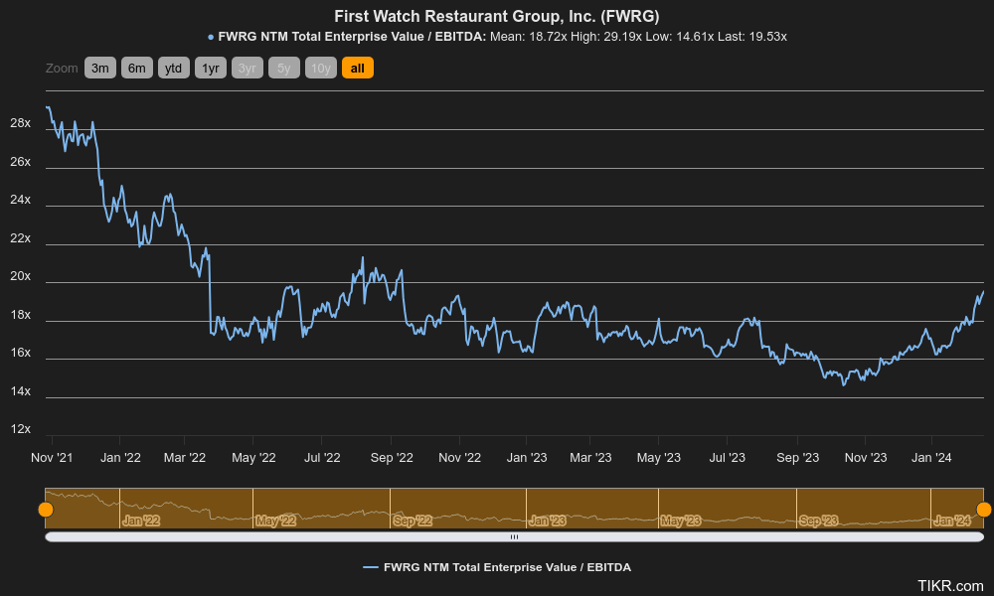
Task: Click the disabled 3yr zoom option
Action: coord(247,68)
